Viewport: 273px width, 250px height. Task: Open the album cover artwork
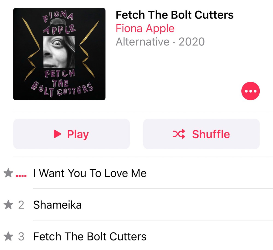(59, 54)
